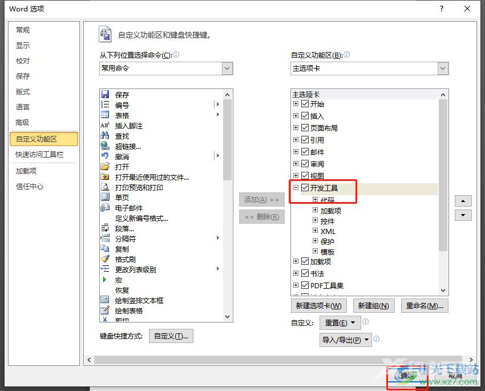Expand the XML group node
This screenshot has height=391, width=485.
tap(315, 231)
